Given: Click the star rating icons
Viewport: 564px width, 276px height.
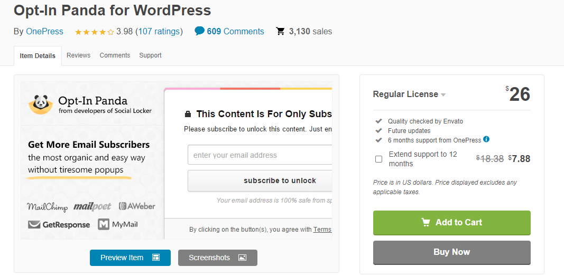Looking at the screenshot, I should click(94, 32).
